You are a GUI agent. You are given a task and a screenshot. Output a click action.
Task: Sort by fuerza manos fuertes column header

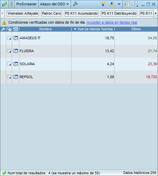(93, 29)
